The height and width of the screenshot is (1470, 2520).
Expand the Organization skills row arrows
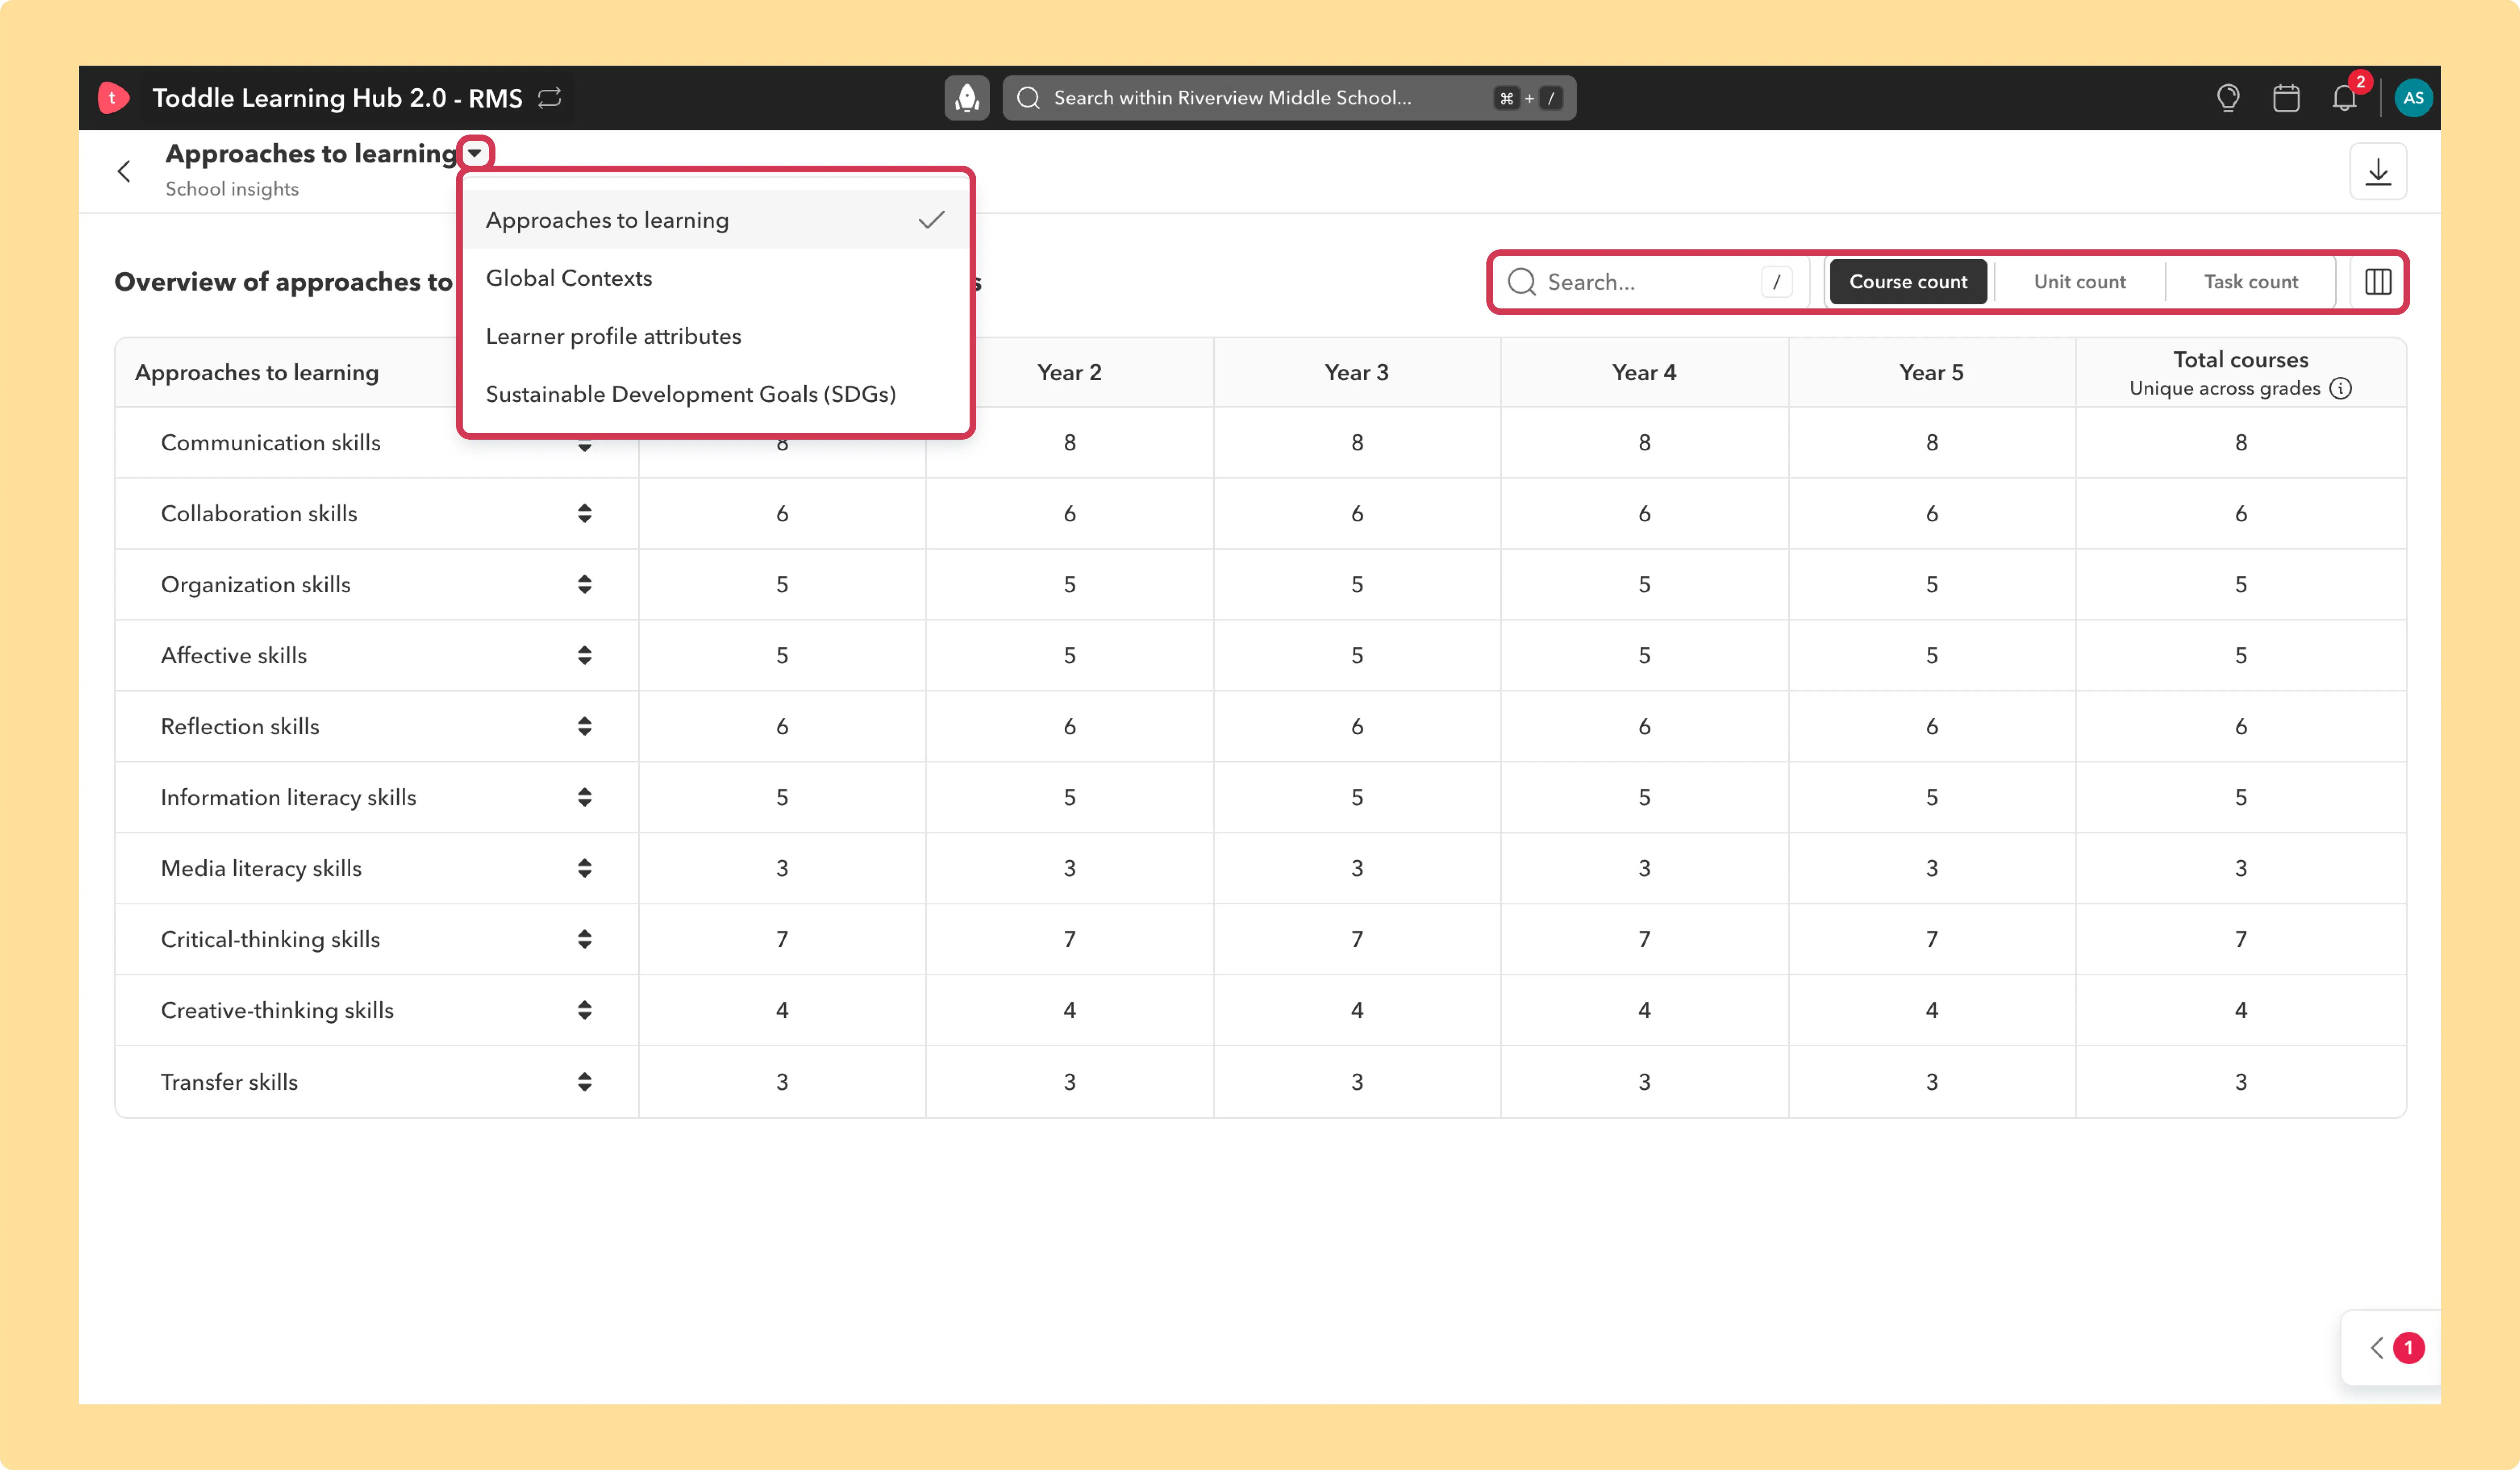(585, 584)
